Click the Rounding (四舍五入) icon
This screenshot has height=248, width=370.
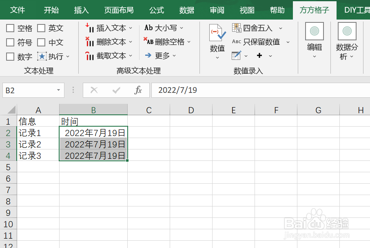237,28
